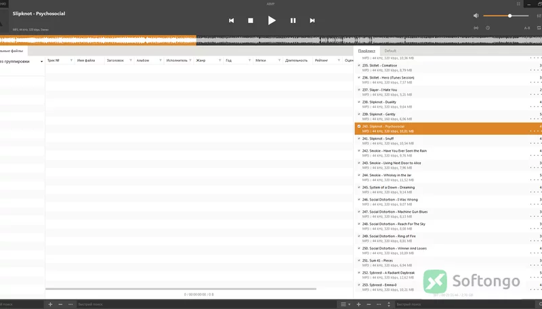Start playback with the Play button
542x309 pixels.
pyautogui.click(x=272, y=20)
